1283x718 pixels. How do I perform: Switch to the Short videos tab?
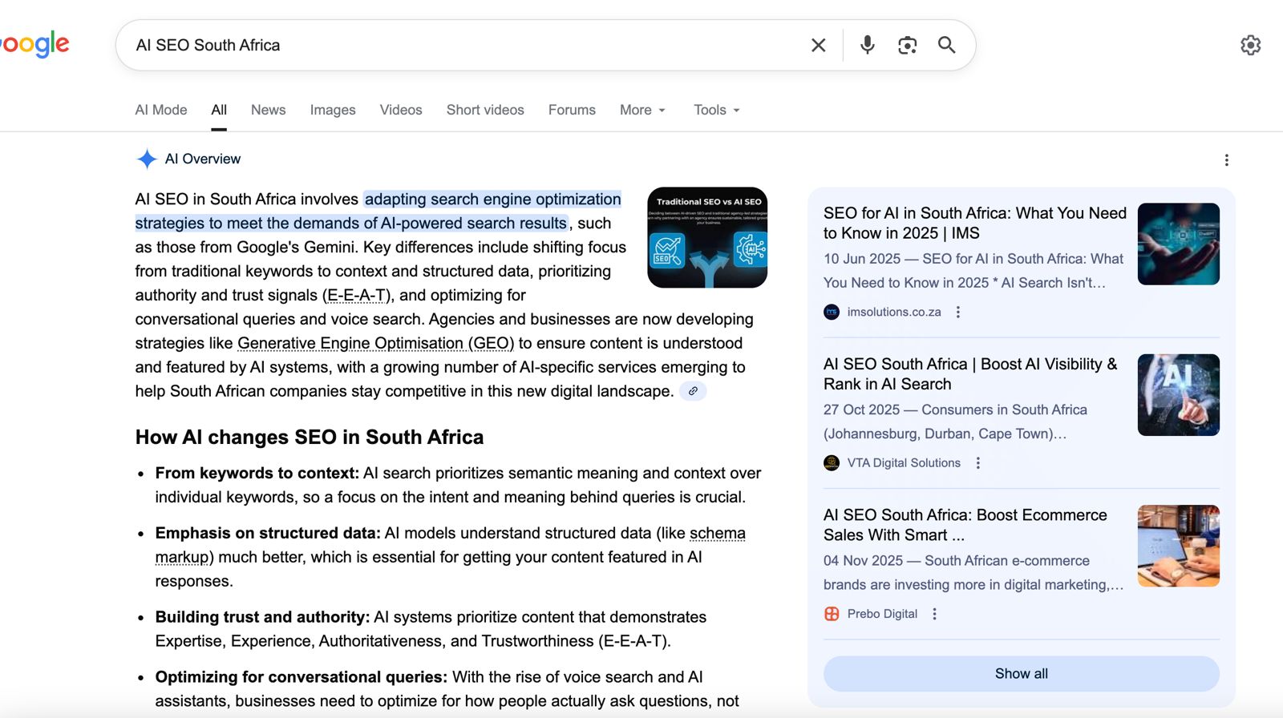[x=485, y=110]
